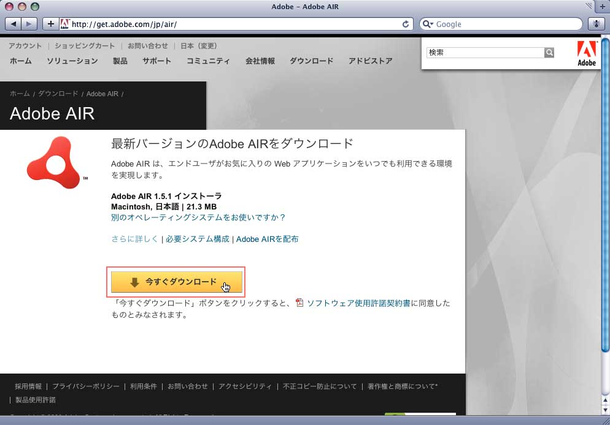Click the プライバシーポリシー footer link
610x425 pixels.
[86, 386]
